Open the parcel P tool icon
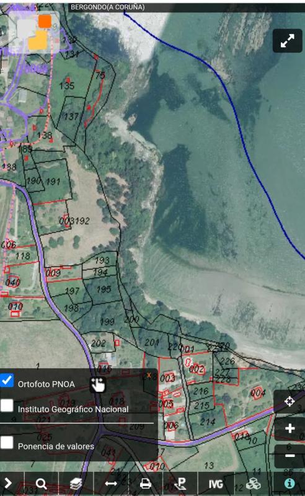This screenshot has width=305, height=496. tap(180, 484)
